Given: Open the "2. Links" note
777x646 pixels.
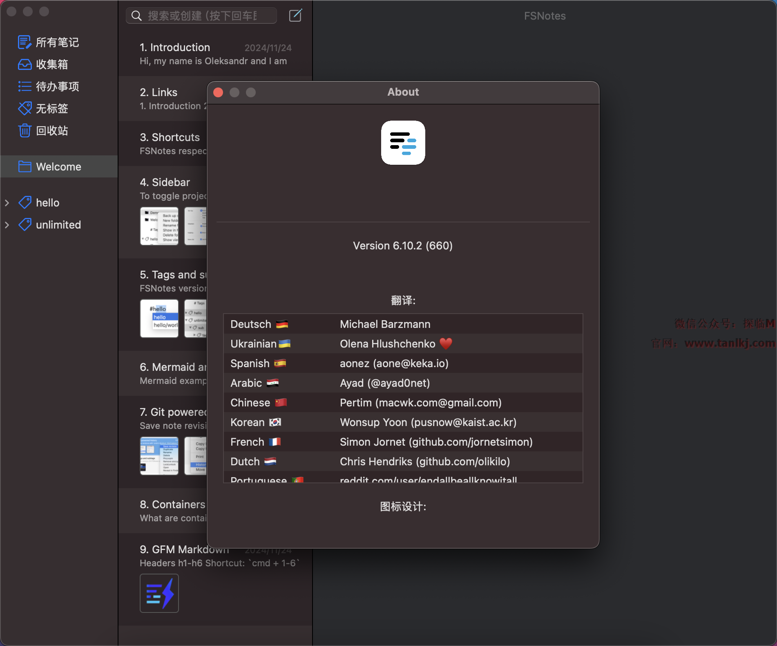Looking at the screenshot, I should [163, 99].
